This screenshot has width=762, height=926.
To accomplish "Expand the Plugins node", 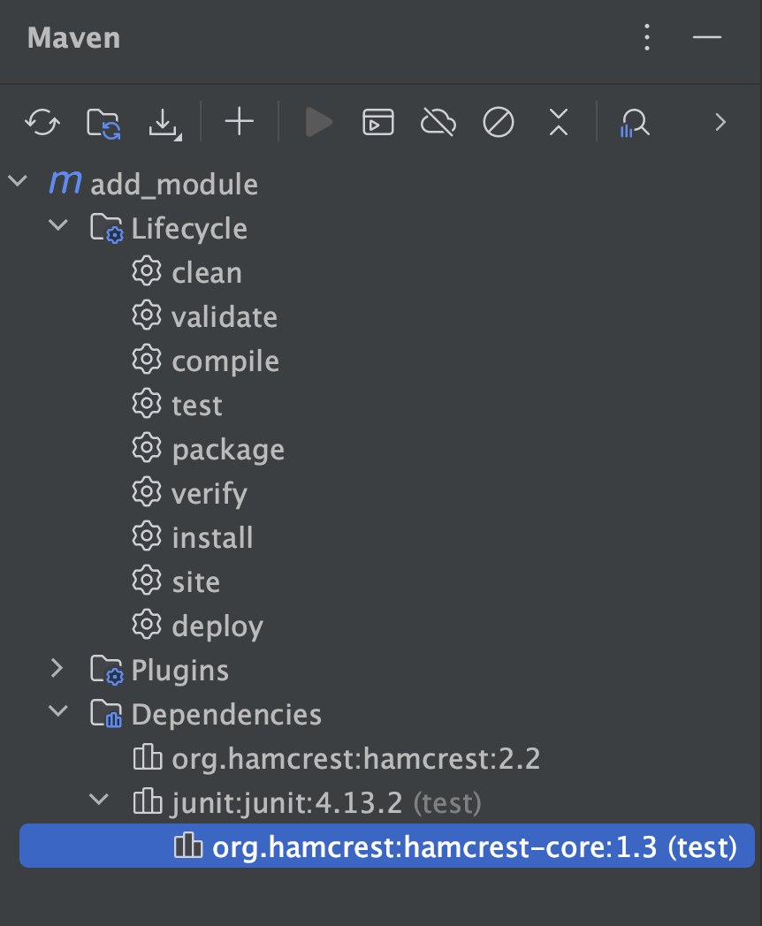I will 57,670.
